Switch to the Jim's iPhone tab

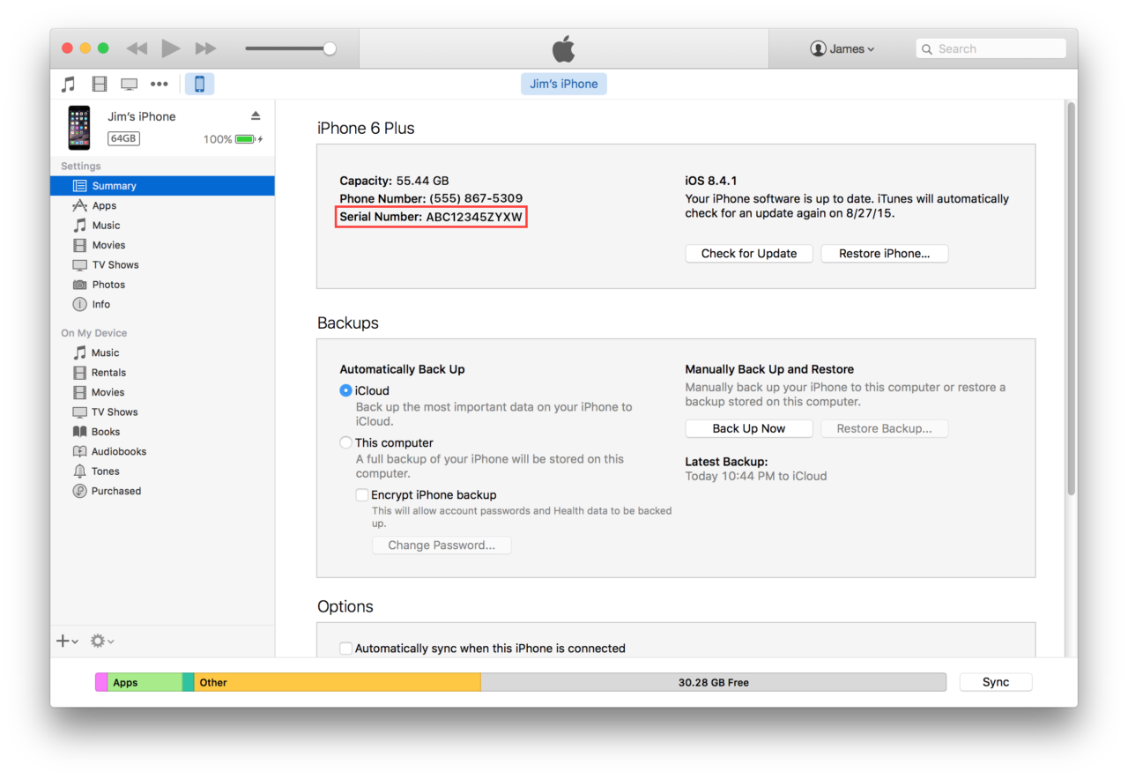(x=563, y=83)
